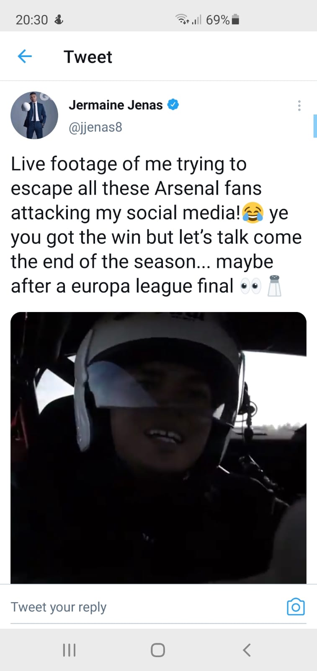Image resolution: width=317 pixels, height=671 pixels.
Task: Tap the salt shaker emoji
Action: (x=274, y=286)
